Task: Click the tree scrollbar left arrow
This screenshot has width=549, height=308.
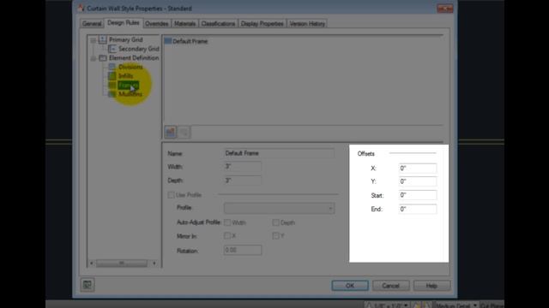Action: tap(92, 263)
